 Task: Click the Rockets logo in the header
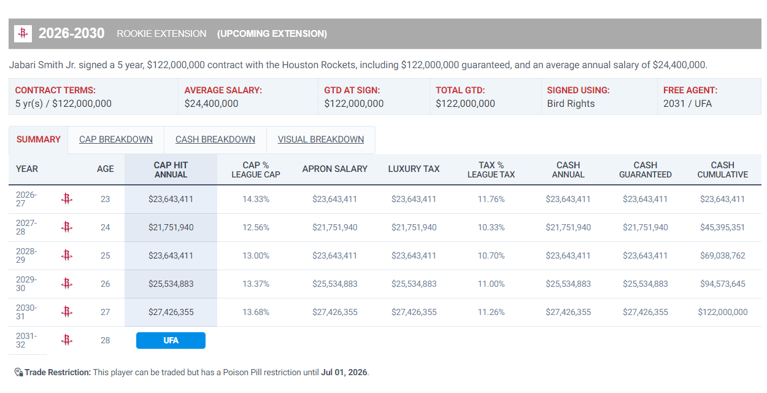pos(23,34)
